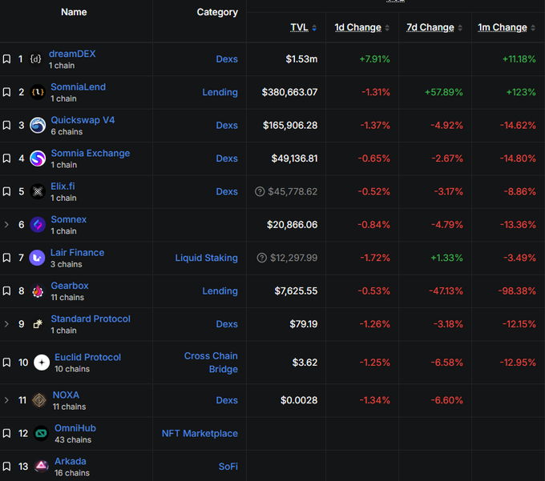Screen dimensions: 545x481
Task: Click the $165,906.28 TVL cell
Action: (x=290, y=126)
